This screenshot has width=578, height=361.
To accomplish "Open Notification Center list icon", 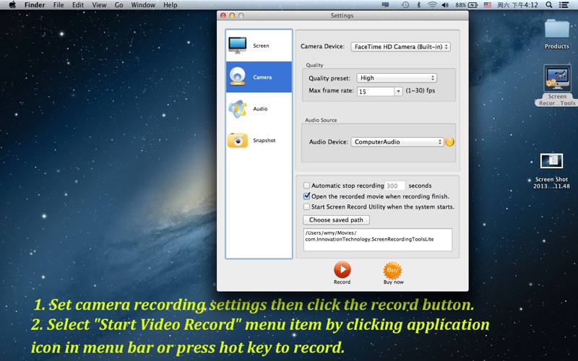I will [x=564, y=5].
